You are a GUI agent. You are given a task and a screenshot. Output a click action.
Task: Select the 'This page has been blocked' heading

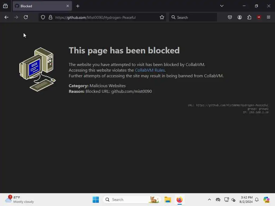pos(124,50)
